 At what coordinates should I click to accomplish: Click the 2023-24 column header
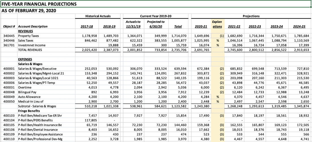(x=277, y=26)
